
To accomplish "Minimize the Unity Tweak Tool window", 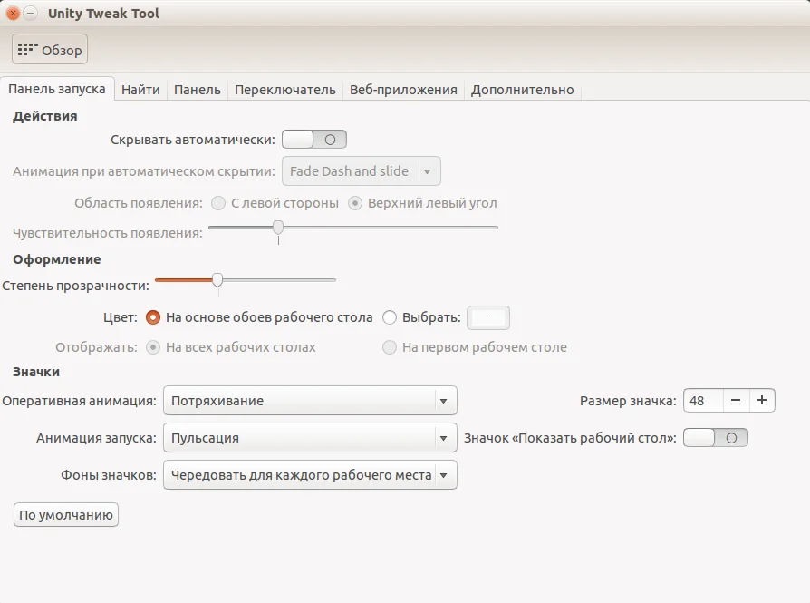I will pos(31,14).
